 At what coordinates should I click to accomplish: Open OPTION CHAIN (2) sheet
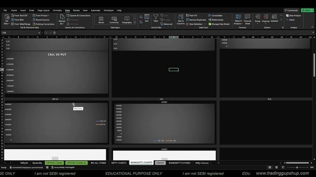(x=77, y=163)
